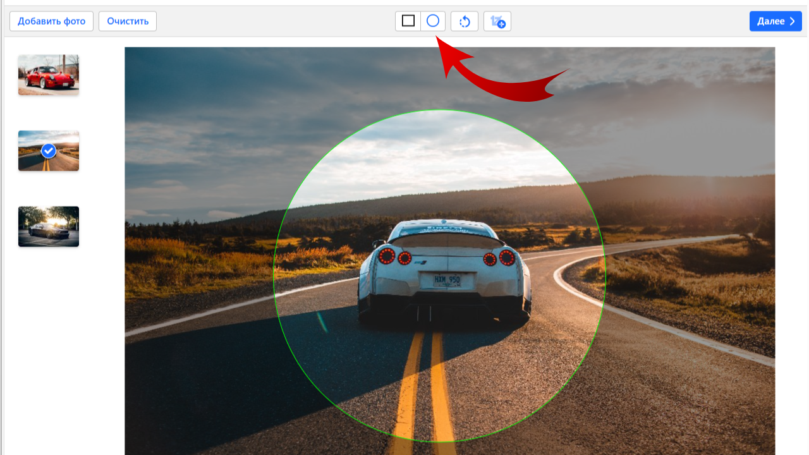Select the checked road photo thumbnail
The image size is (809, 455).
[x=49, y=150]
